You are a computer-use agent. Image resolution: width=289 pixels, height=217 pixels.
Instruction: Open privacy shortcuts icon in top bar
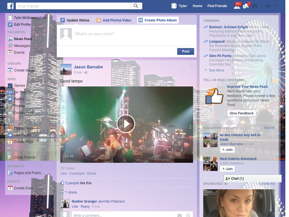click(x=268, y=6)
